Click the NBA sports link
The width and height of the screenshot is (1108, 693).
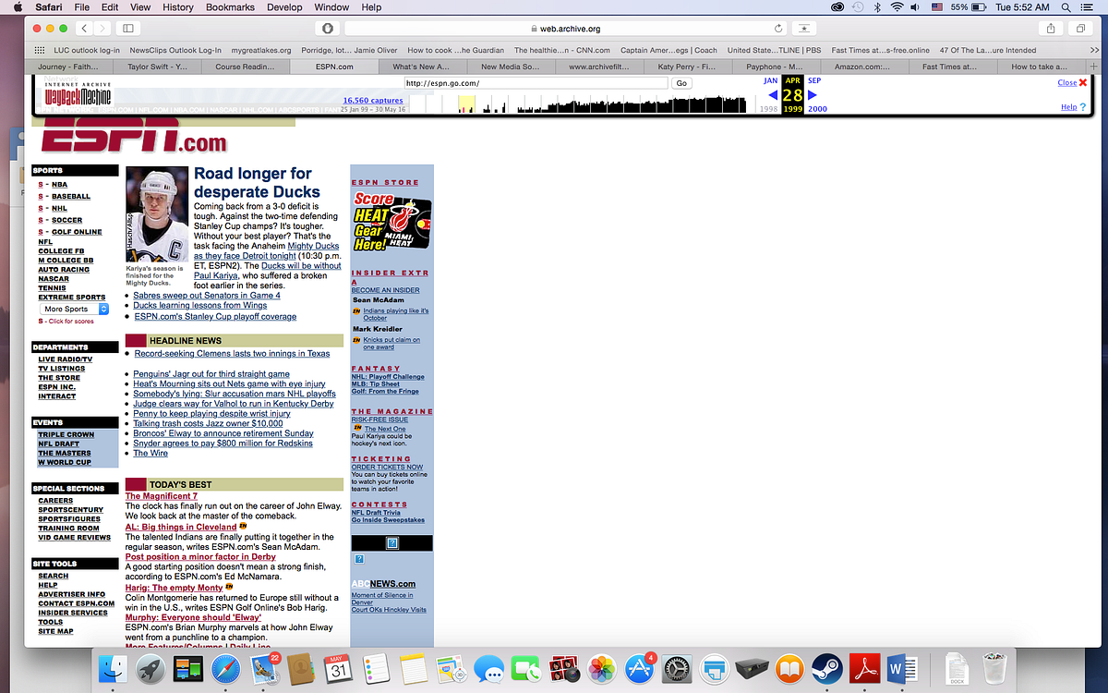click(59, 184)
